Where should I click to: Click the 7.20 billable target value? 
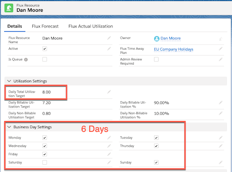point(46,103)
